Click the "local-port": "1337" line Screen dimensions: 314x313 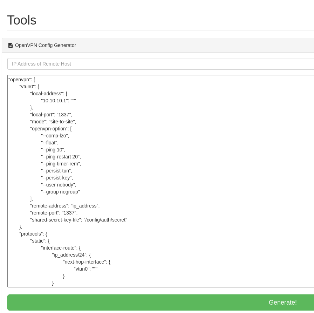tap(51, 115)
